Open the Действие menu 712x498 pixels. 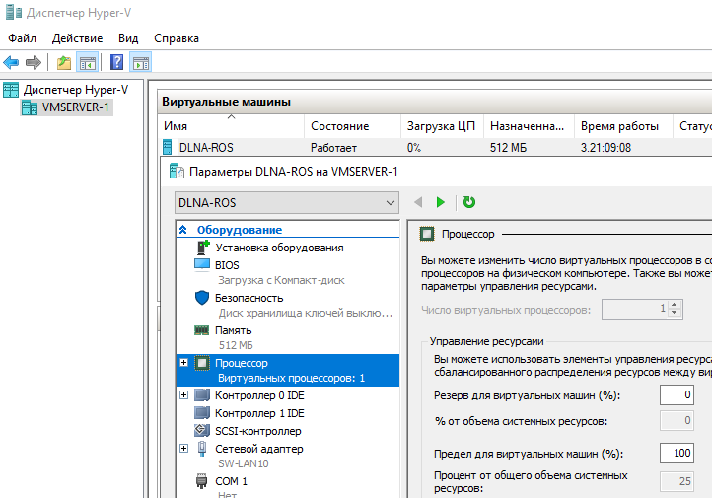pos(77,38)
